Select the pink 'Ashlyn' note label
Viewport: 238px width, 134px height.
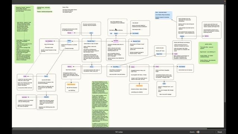(133, 67)
